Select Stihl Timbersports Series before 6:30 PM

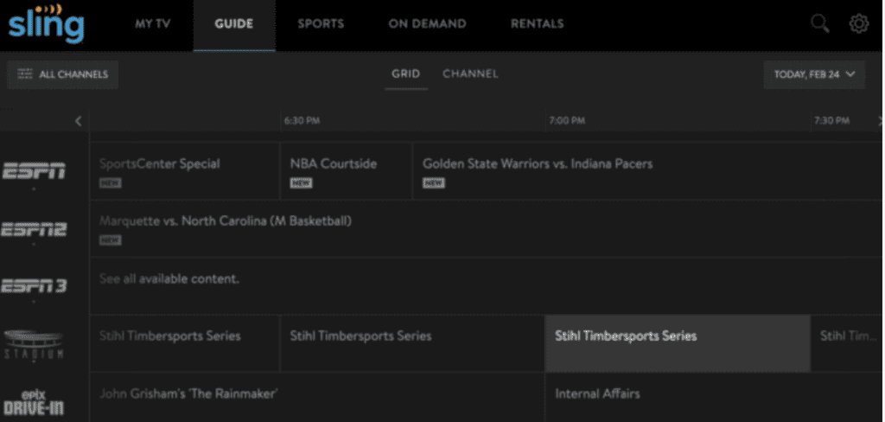tap(185, 343)
